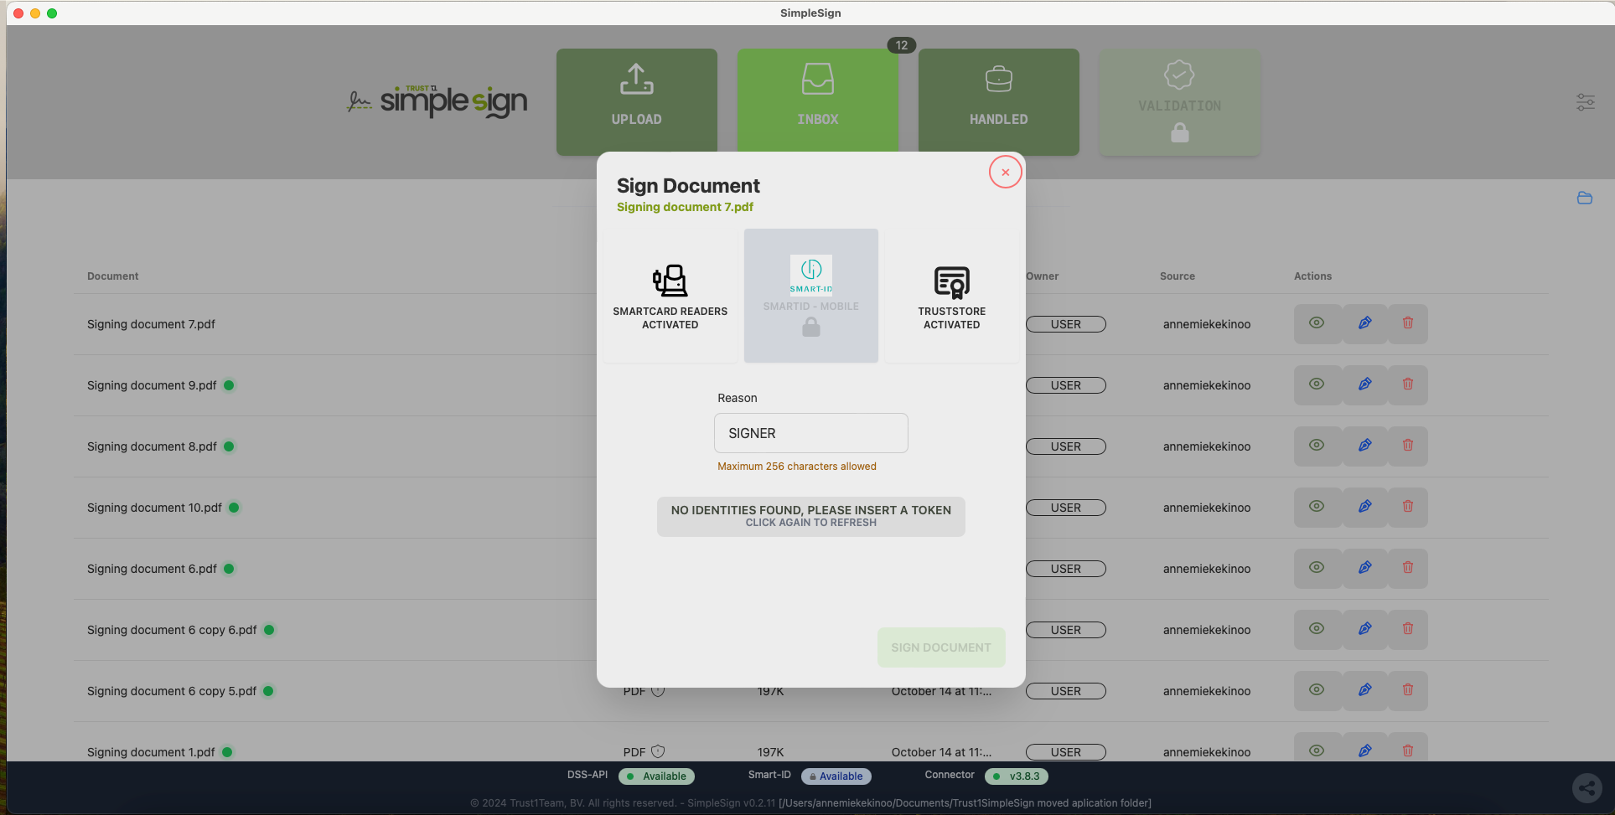The width and height of the screenshot is (1615, 815).
Task: Delete Signing document 6.pdf
Action: [1408, 568]
